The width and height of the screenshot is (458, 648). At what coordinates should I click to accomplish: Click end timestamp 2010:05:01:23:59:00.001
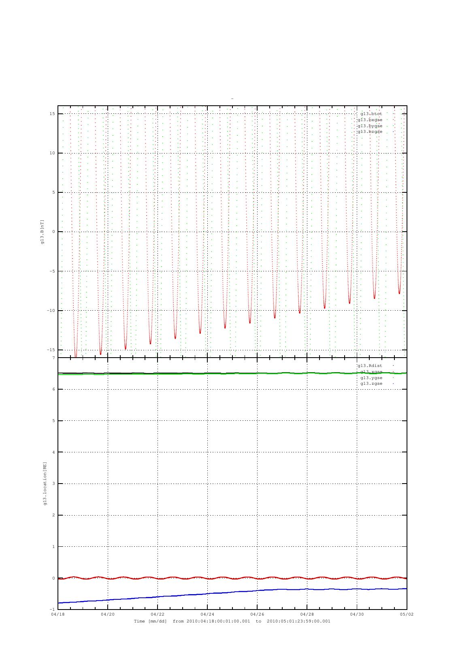coord(298,621)
